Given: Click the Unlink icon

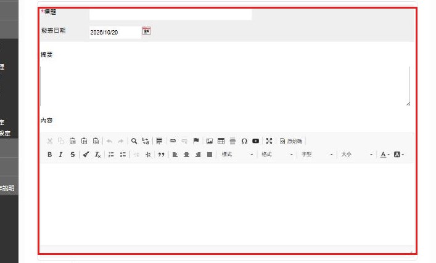Looking at the screenshot, I should point(184,141).
